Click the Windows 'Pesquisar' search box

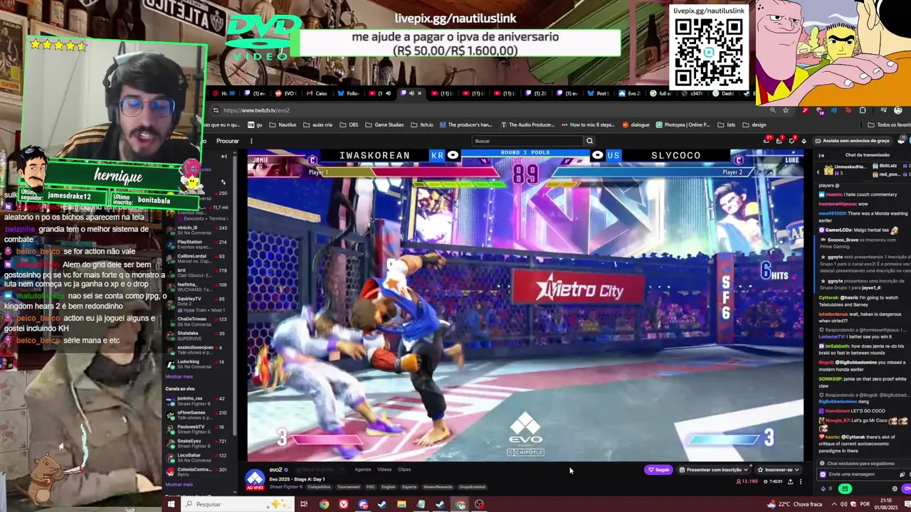tap(237, 504)
